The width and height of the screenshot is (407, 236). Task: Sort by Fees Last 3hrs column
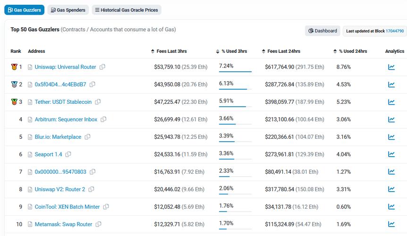tap(171, 51)
